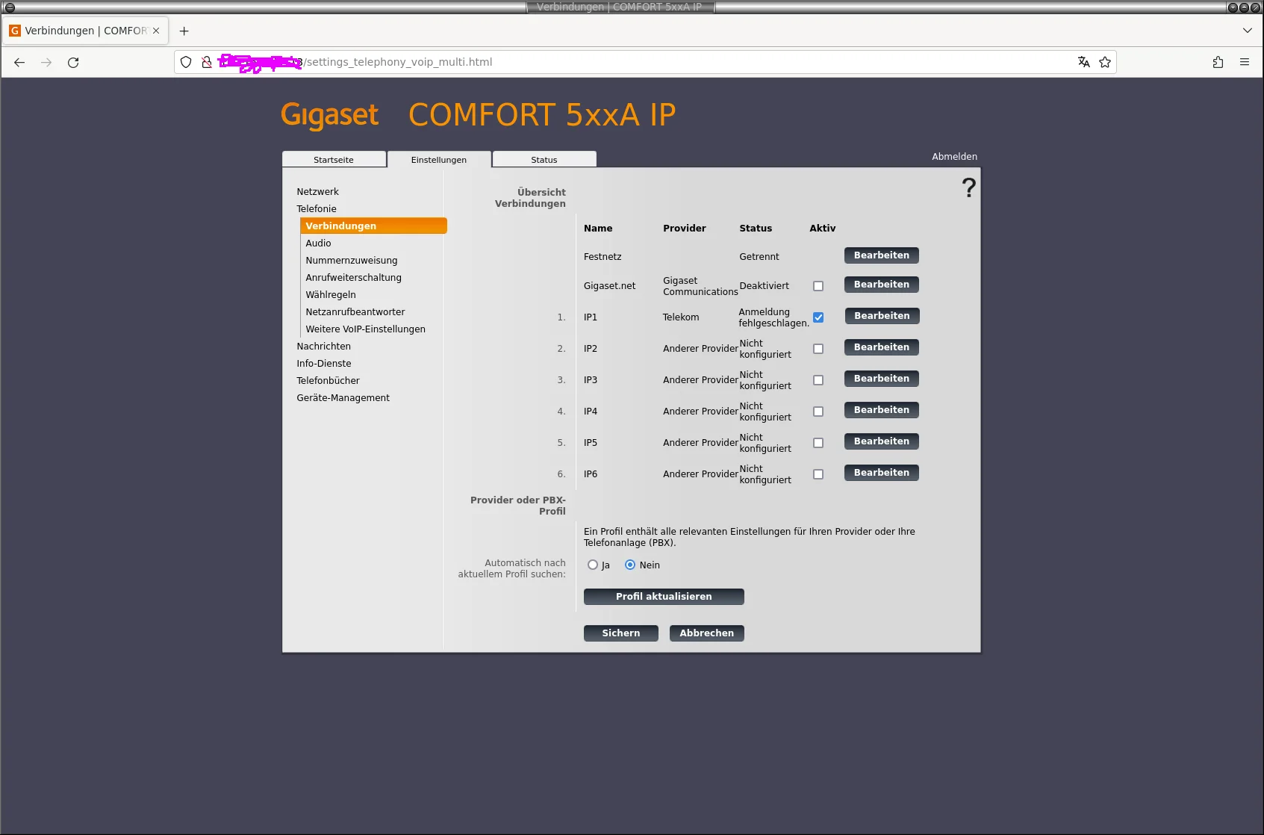Open Audio settings in the sidebar
Viewport: 1264px width, 835px height.
tap(318, 243)
